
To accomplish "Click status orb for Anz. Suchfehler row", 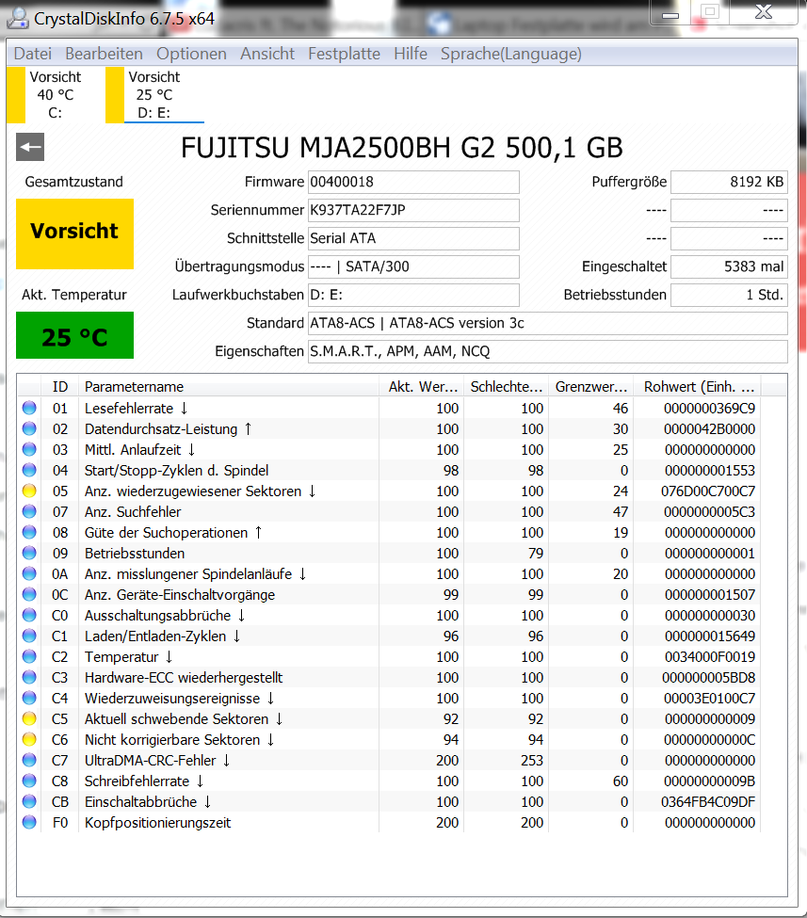I will click(x=29, y=511).
